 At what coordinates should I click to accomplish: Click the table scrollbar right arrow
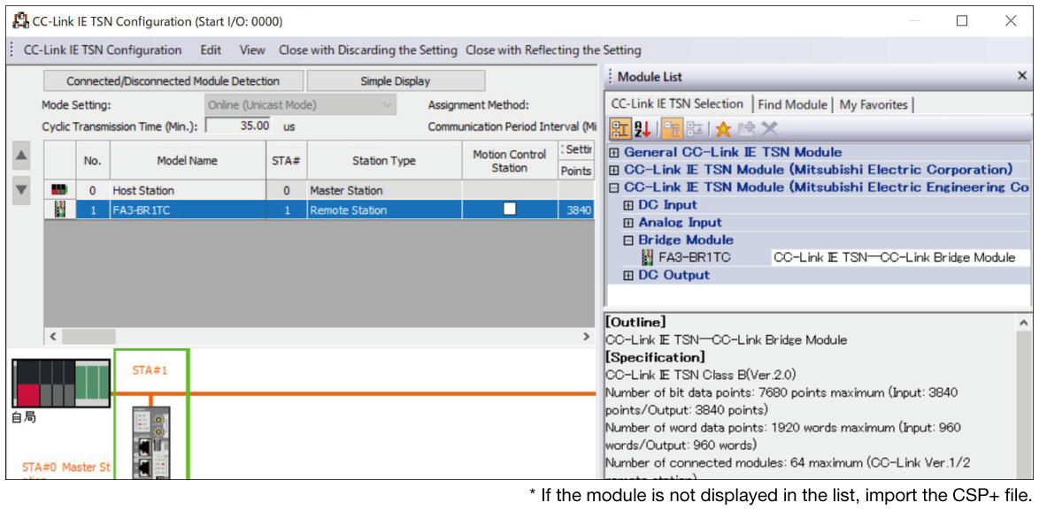click(586, 337)
